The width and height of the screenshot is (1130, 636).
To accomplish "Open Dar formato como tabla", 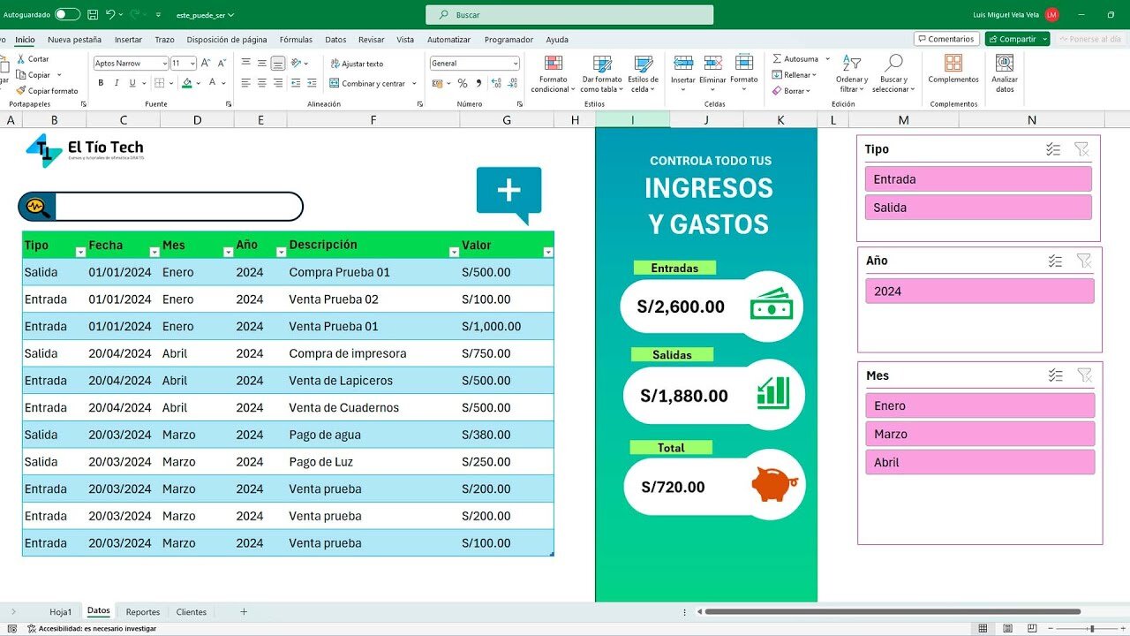I will tap(602, 73).
